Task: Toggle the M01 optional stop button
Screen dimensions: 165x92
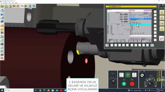Action: (134, 75)
